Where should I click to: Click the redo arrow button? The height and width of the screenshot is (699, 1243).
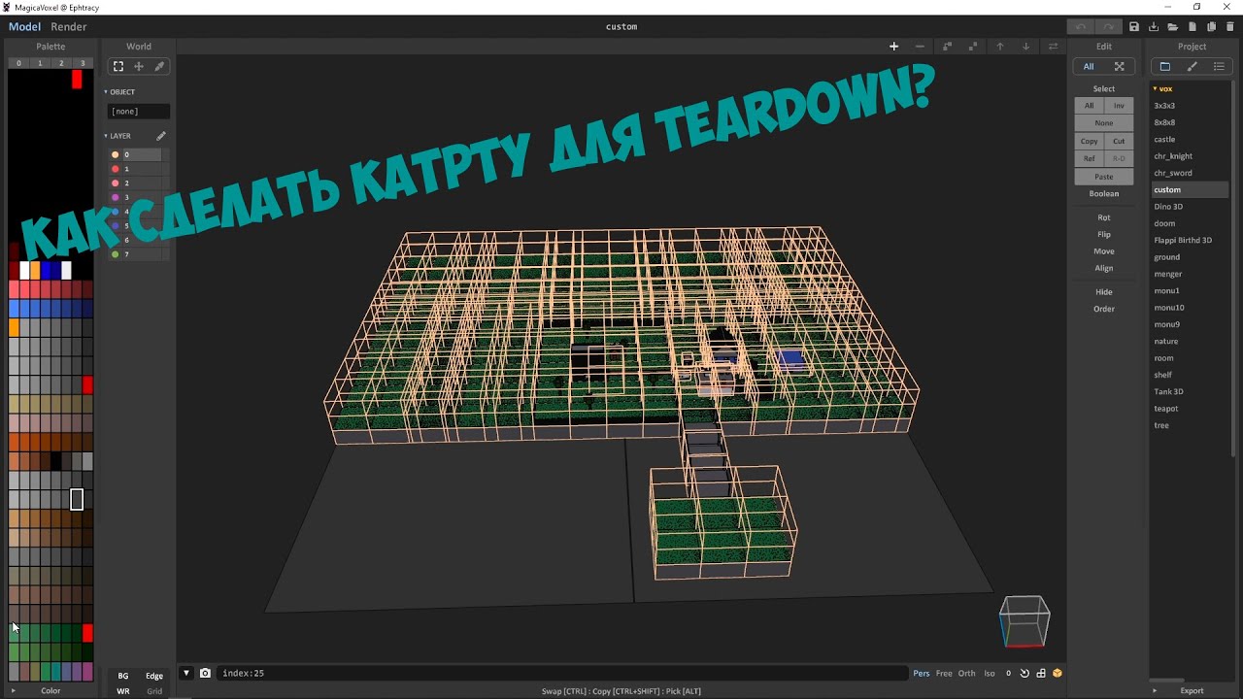tap(1108, 27)
